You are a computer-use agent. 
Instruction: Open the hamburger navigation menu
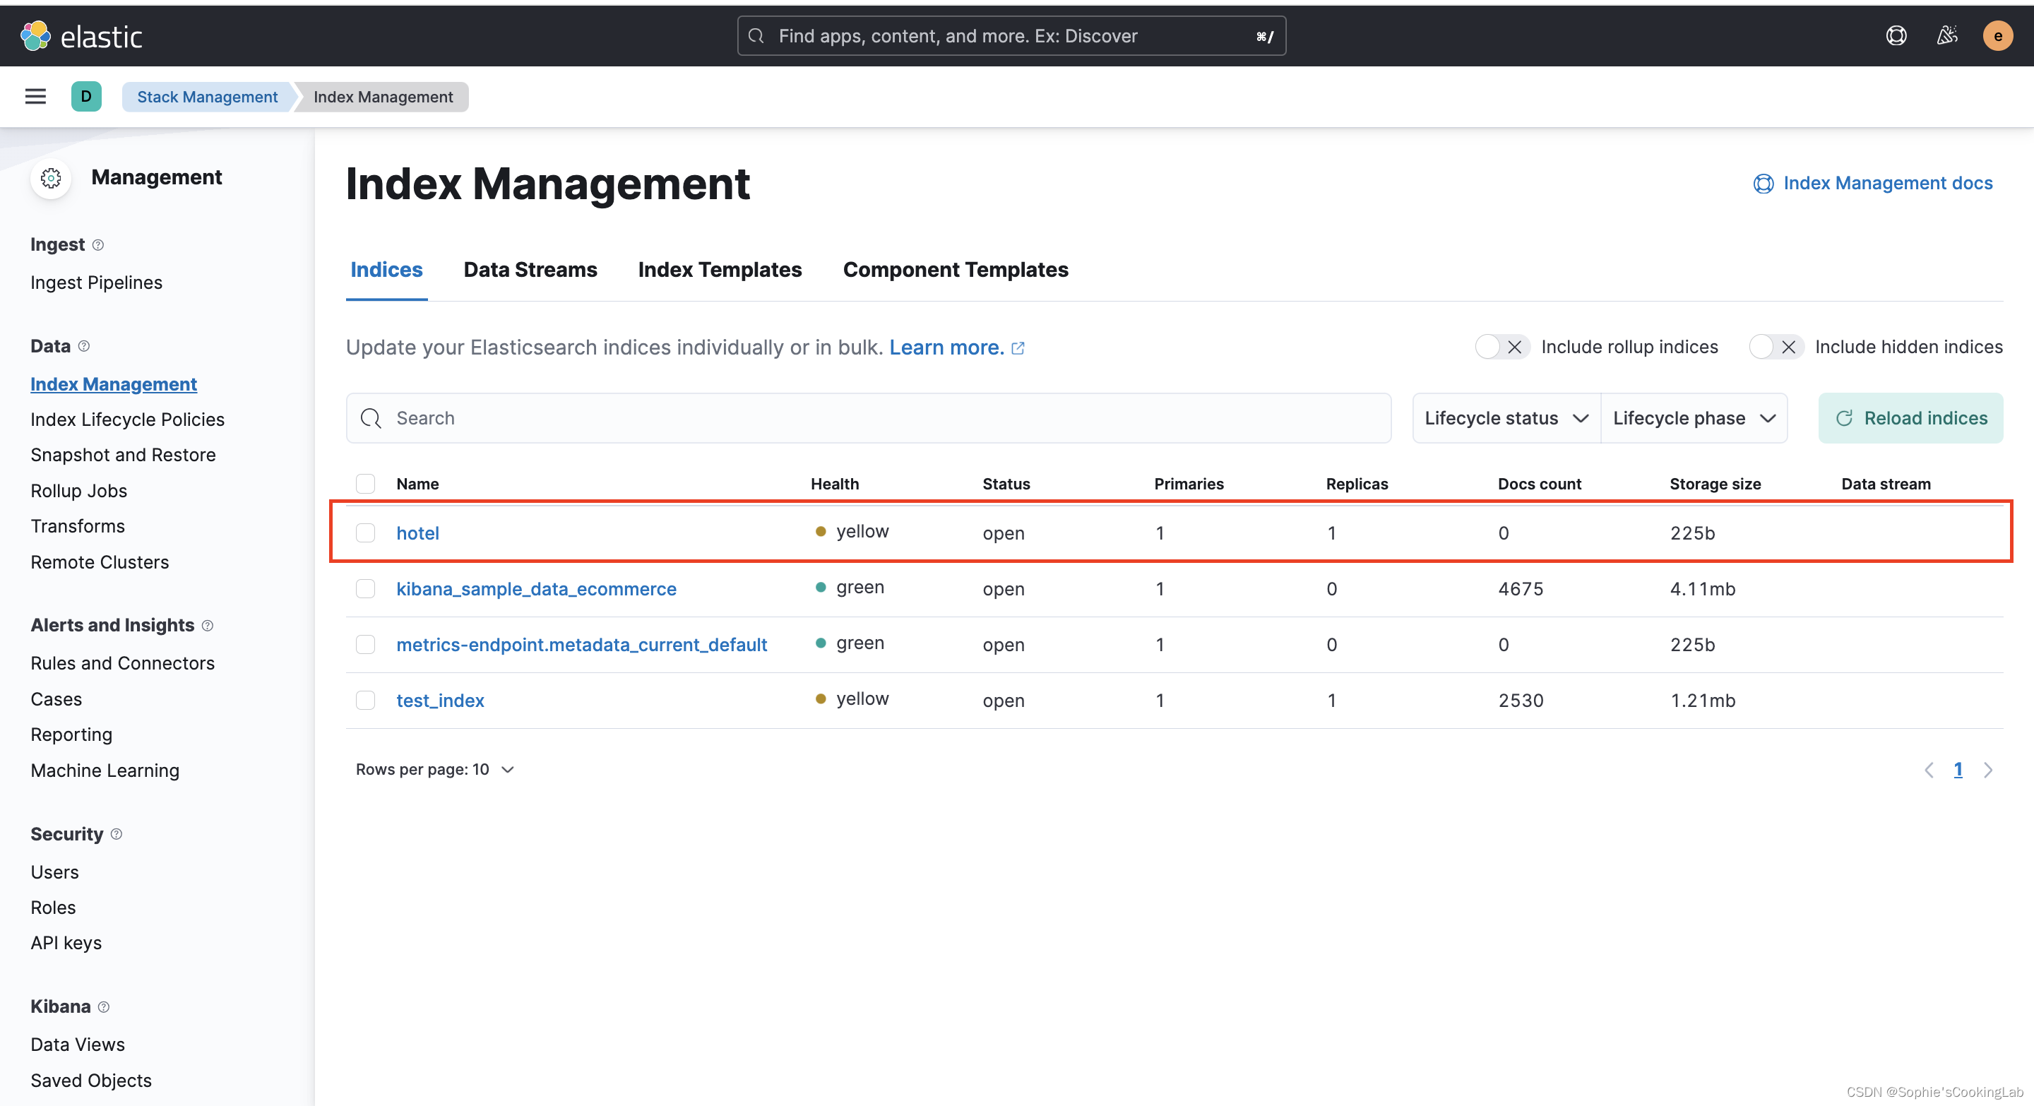[x=35, y=96]
